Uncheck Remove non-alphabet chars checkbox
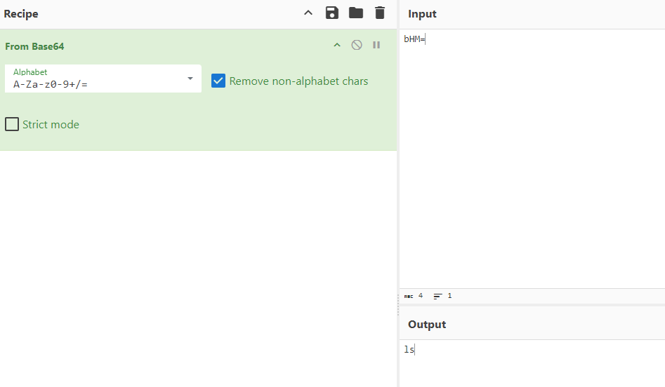This screenshot has height=387, width=665. coord(218,81)
